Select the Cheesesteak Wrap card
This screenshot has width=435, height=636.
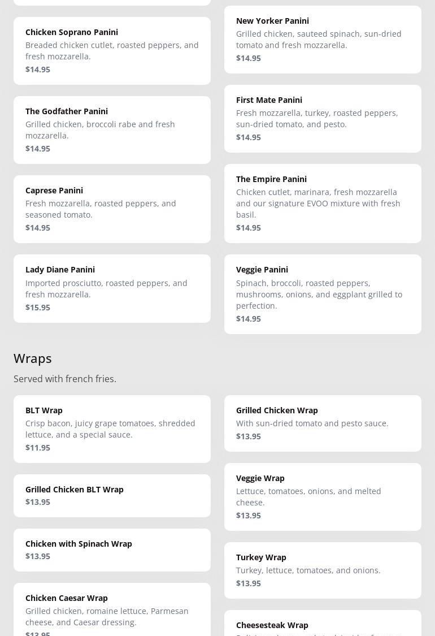[x=323, y=624]
